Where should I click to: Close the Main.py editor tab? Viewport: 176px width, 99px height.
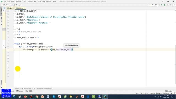[x=24, y=8]
